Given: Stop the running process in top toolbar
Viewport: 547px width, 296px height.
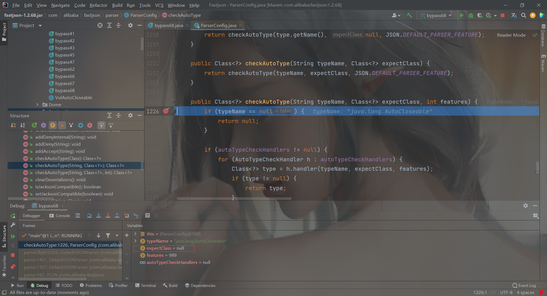Looking at the screenshot, I should [503, 15].
